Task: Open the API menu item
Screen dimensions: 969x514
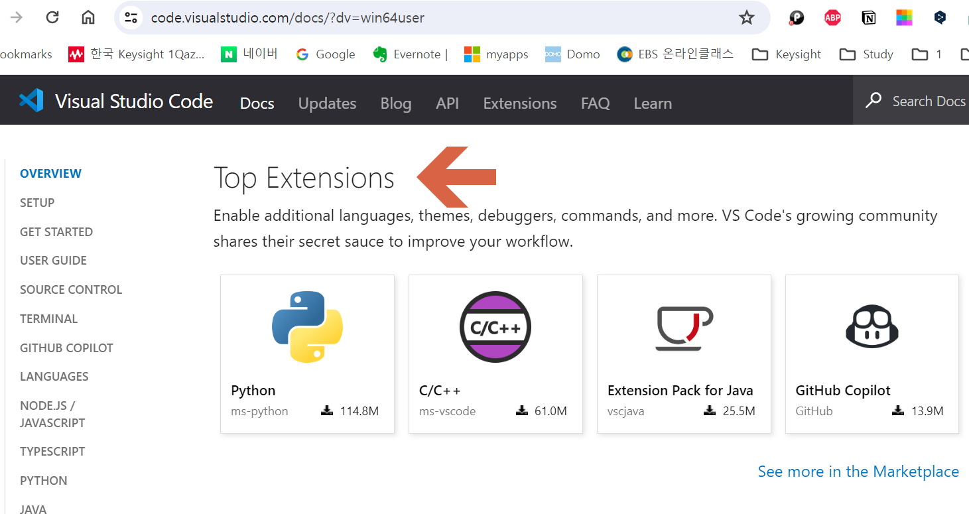Action: [448, 103]
